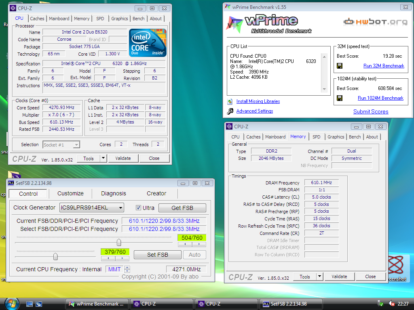Click the Select FSB frequency field
Viewport: 414px width, 310px height.
click(x=164, y=229)
